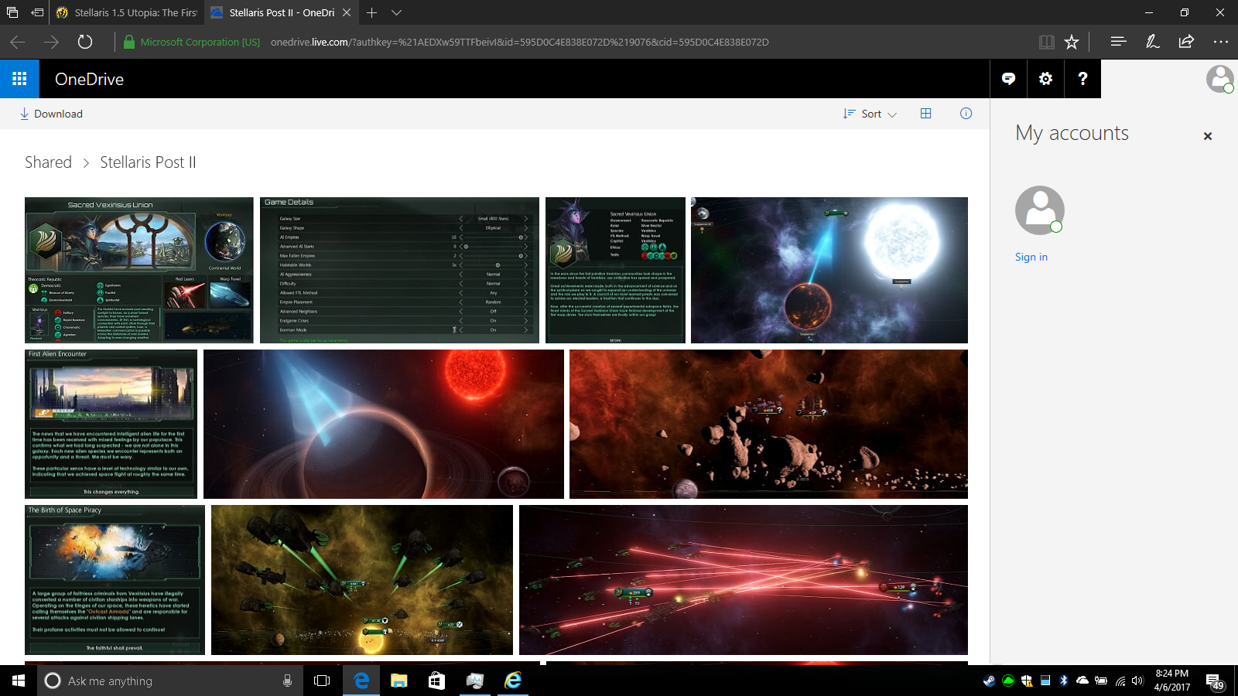Open the info details pane icon
1238x696 pixels.
tap(966, 114)
